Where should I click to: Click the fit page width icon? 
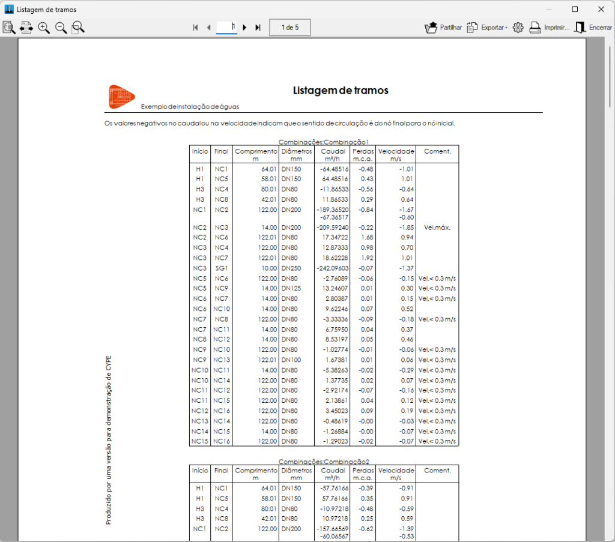point(26,28)
